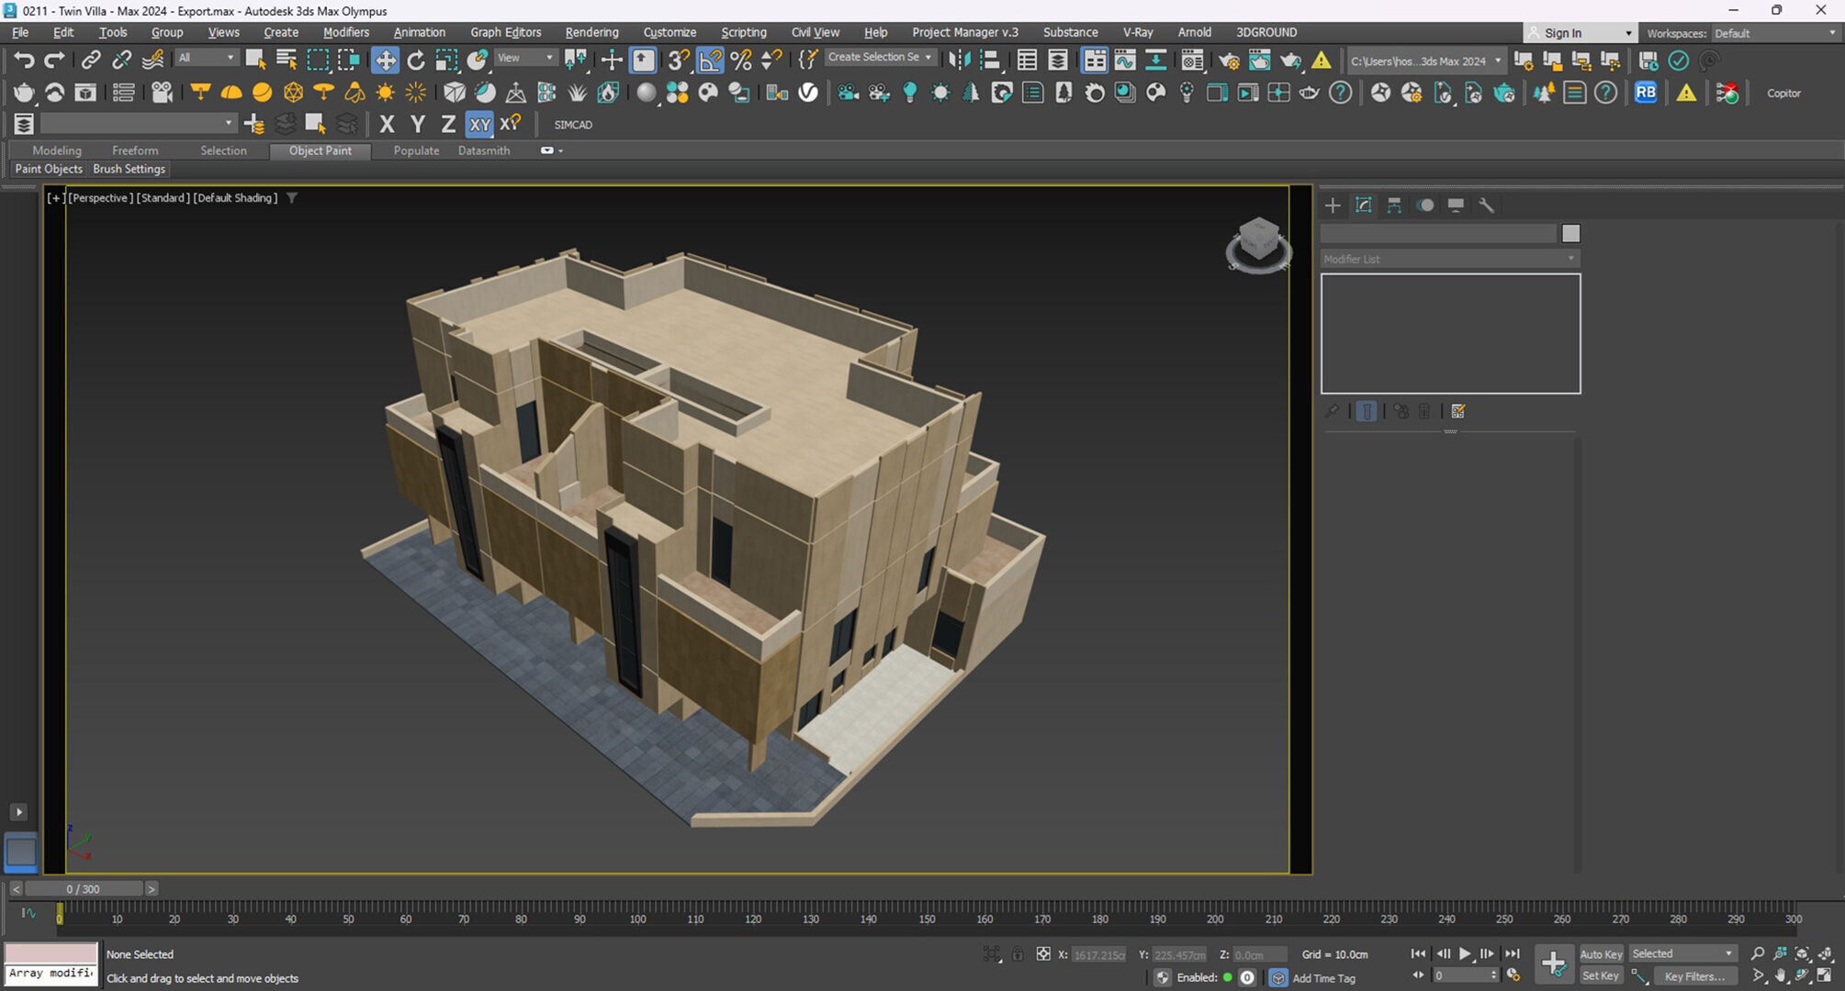Image resolution: width=1845 pixels, height=991 pixels.
Task: Click the Paint Objects panel button
Action: (x=49, y=169)
